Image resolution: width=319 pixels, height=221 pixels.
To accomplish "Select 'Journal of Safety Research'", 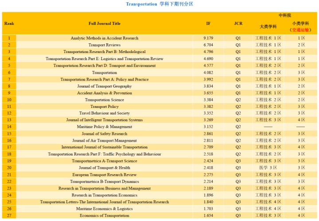I will point(105,134).
